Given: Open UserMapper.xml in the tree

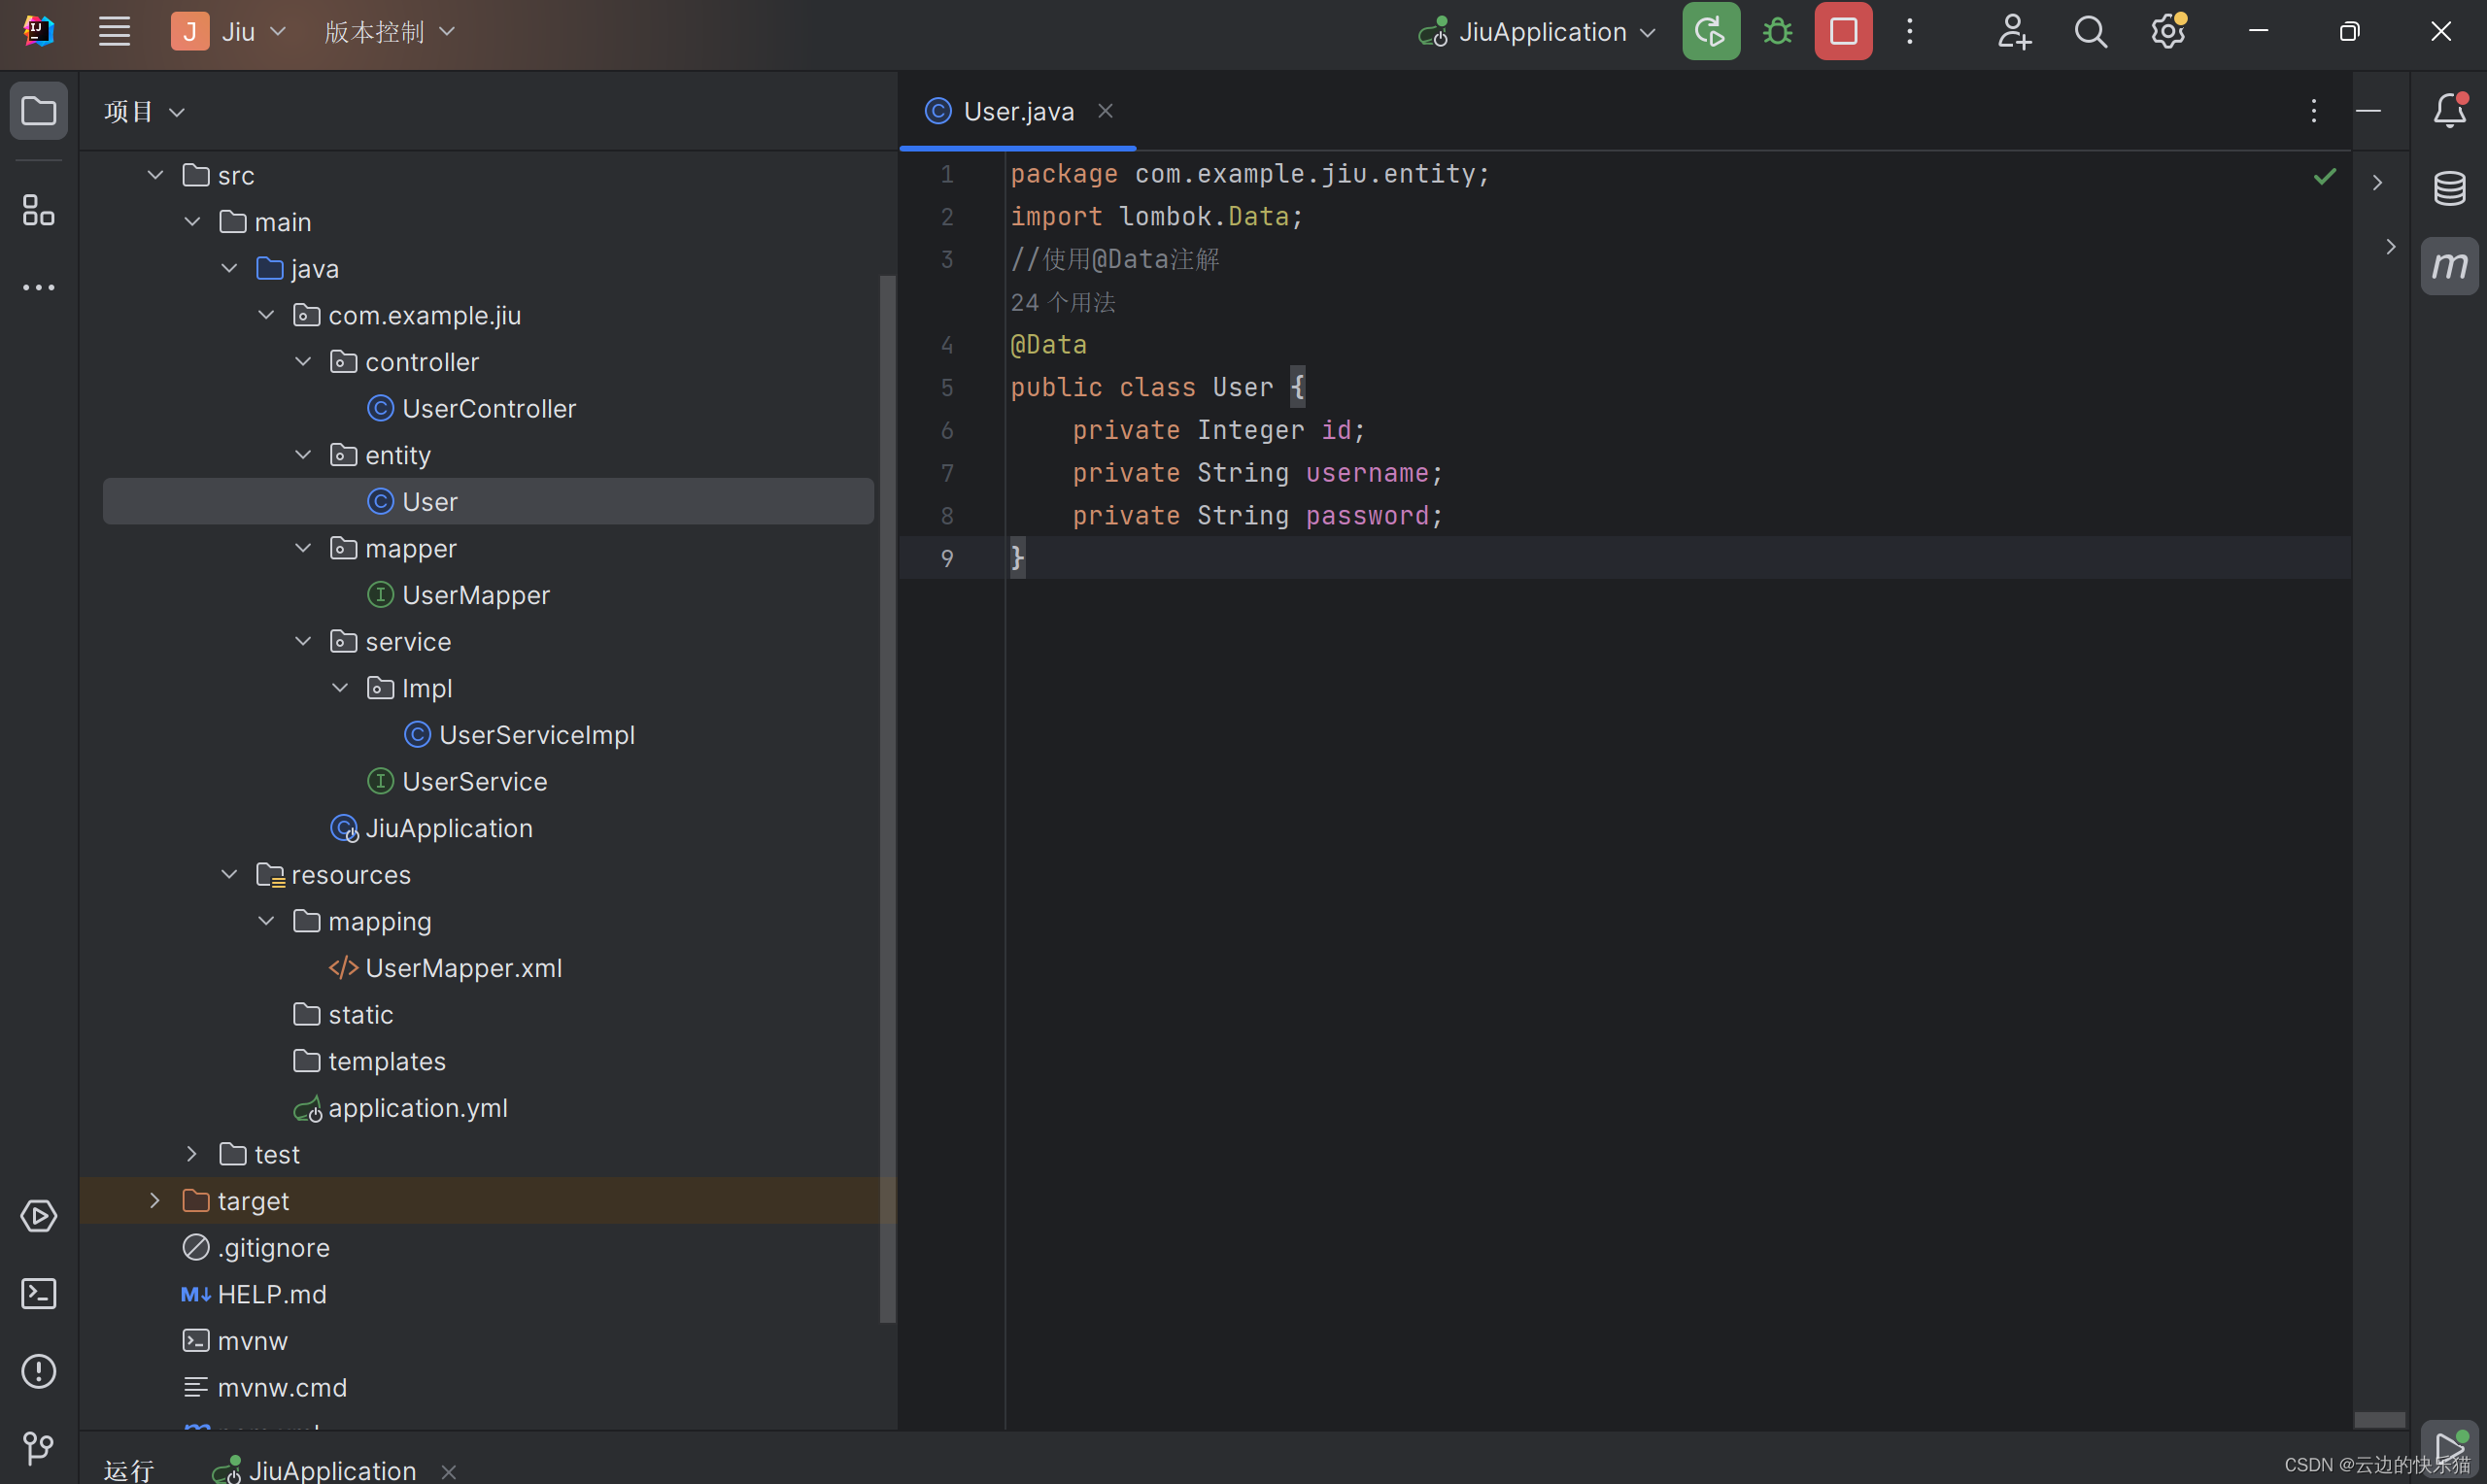Looking at the screenshot, I should coord(463,968).
